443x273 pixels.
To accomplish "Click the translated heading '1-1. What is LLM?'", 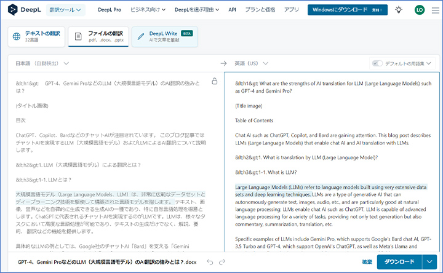I will (277, 172).
